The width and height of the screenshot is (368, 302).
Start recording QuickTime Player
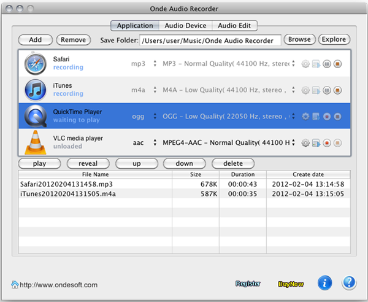[327, 117]
